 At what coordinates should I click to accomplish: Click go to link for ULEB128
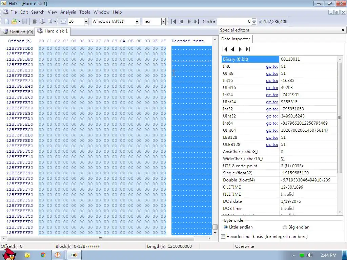pos(272,145)
